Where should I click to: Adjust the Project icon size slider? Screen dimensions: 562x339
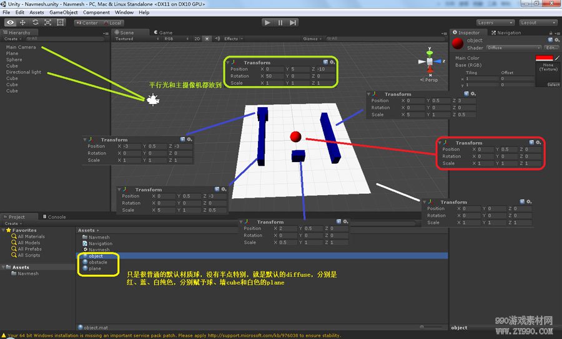point(432,327)
